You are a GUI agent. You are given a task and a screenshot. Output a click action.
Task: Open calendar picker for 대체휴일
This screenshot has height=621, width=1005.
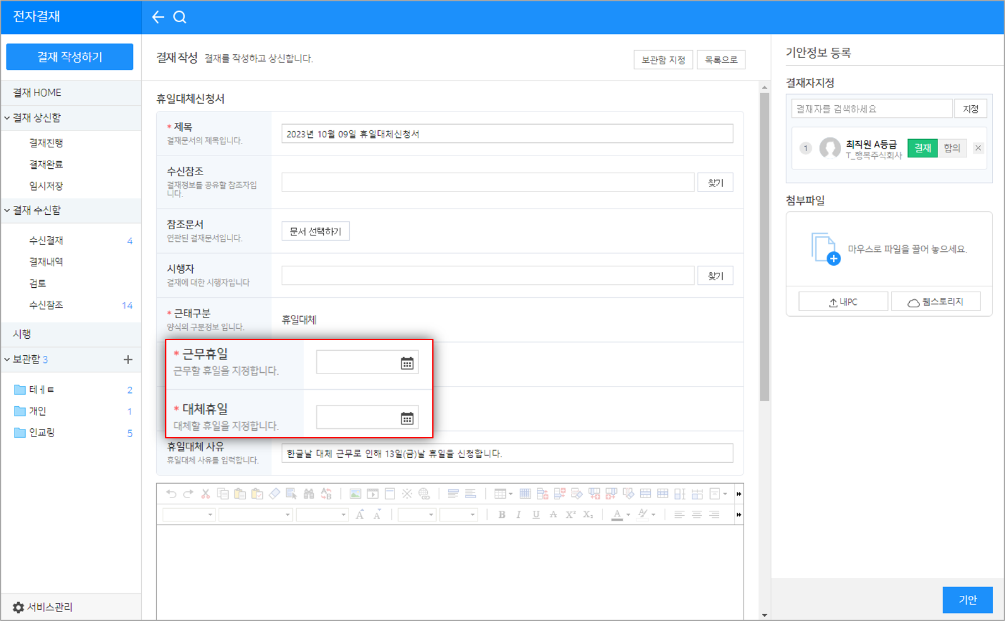tap(407, 418)
